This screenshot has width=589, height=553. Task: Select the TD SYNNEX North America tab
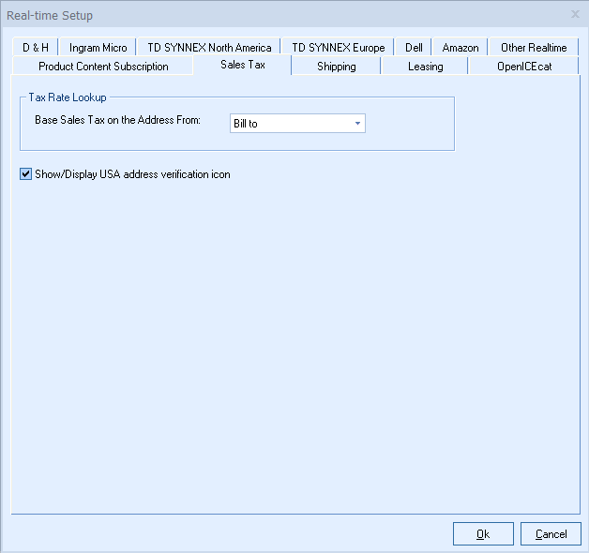pyautogui.click(x=209, y=48)
